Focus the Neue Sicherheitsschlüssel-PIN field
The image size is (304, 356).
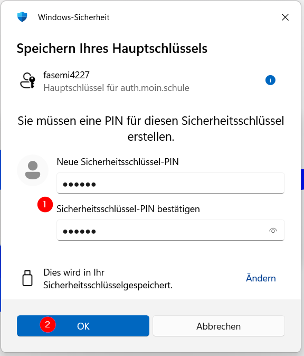pyautogui.click(x=170, y=183)
